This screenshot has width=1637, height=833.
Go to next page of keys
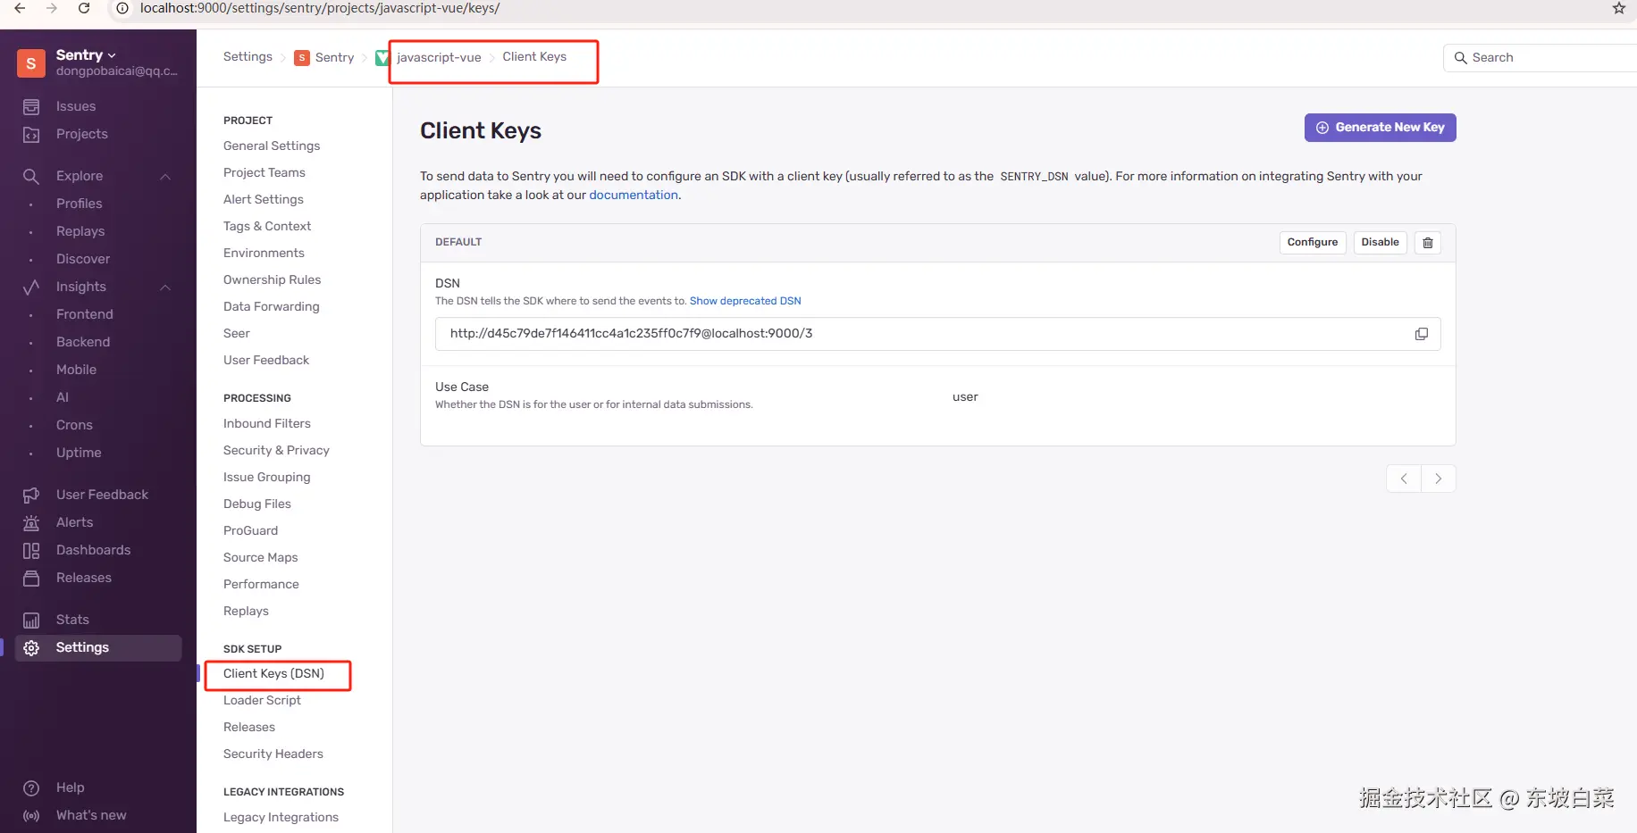click(1438, 479)
